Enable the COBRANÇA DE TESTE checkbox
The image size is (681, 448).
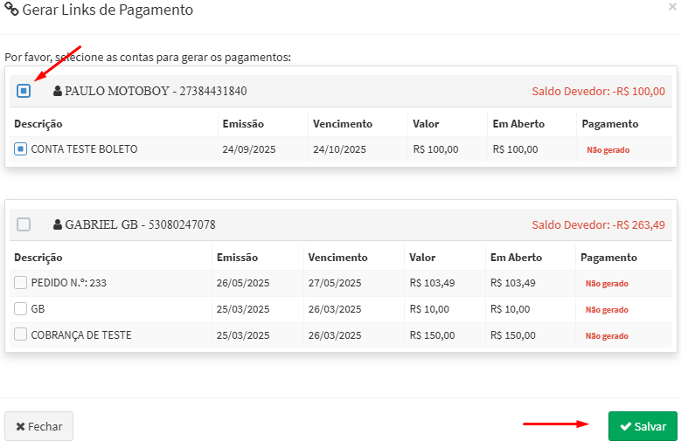coord(20,334)
